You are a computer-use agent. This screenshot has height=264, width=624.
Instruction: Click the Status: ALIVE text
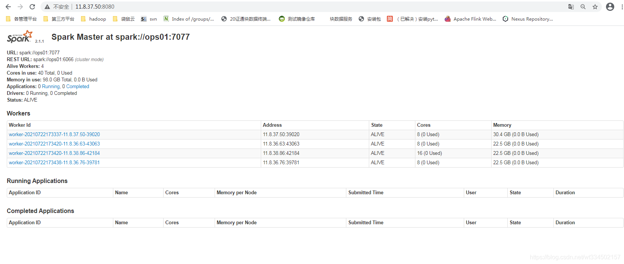tap(22, 100)
